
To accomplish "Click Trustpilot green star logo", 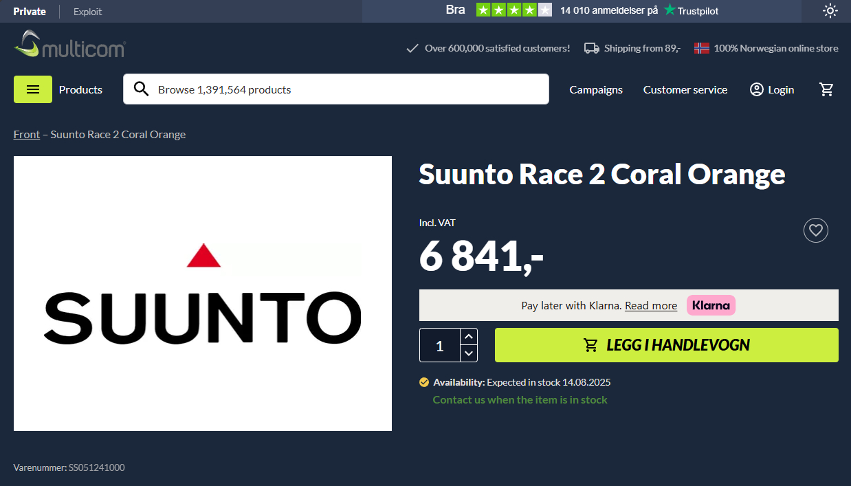I will tap(670, 10).
